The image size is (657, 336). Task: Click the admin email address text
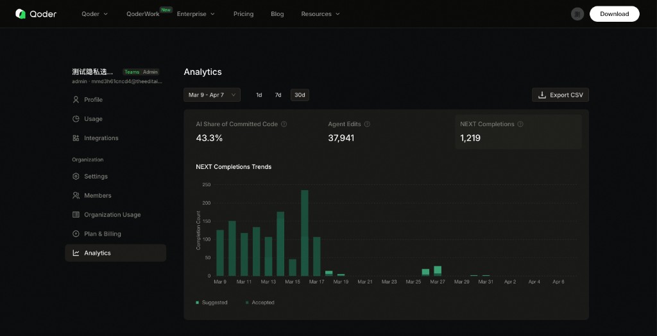126,81
